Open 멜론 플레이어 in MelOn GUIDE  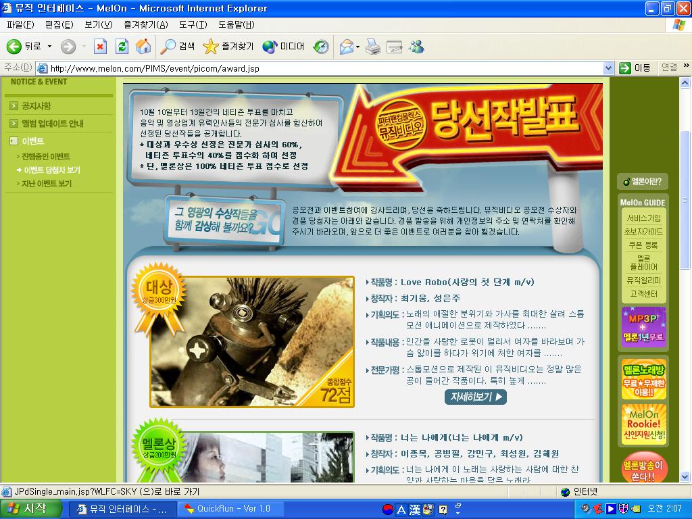point(644,263)
